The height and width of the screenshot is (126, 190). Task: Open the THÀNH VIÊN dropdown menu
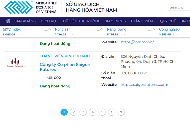click(143, 21)
